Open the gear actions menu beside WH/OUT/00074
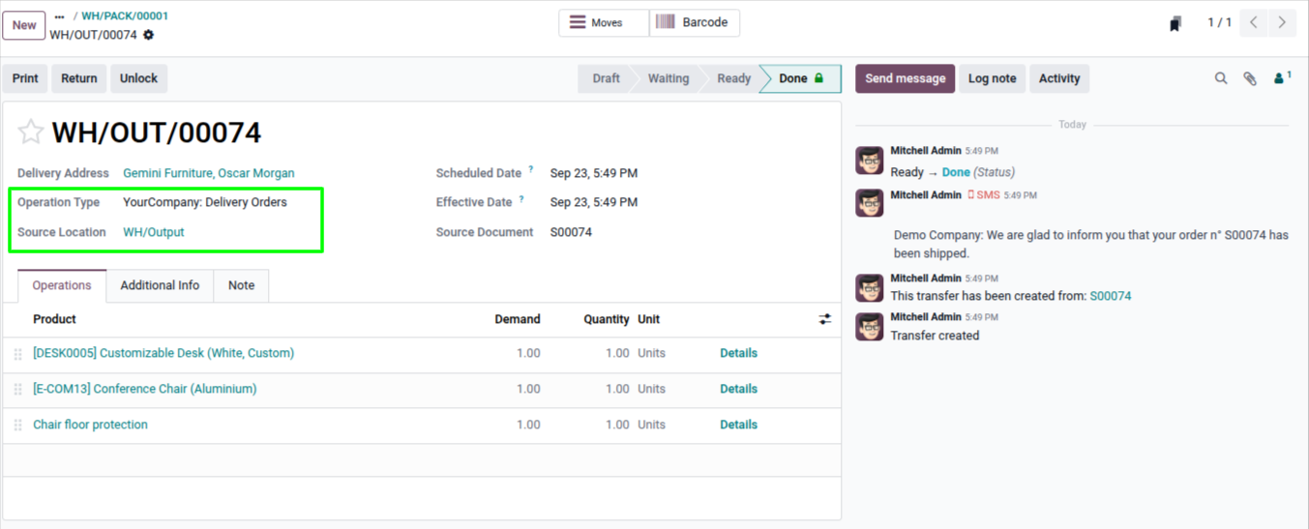The height and width of the screenshot is (529, 1309). 148,35
